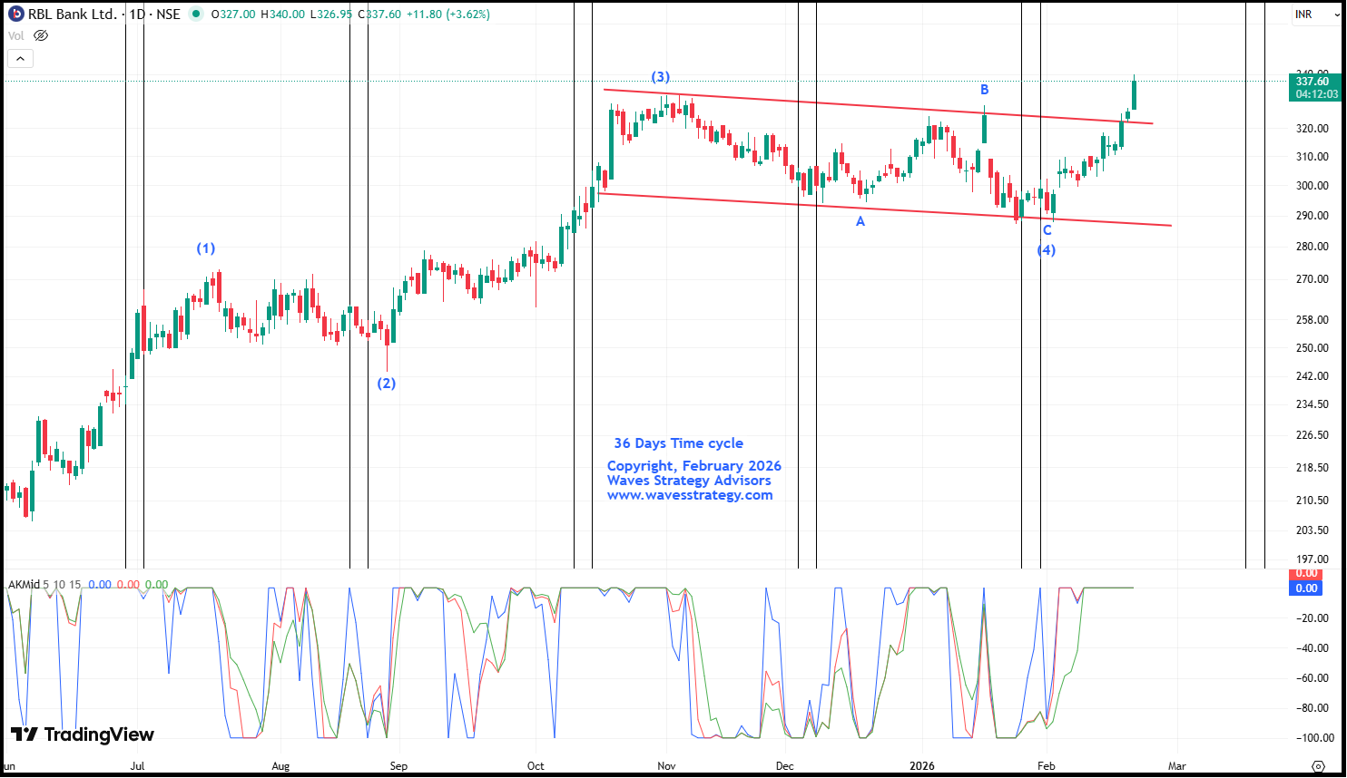The width and height of the screenshot is (1347, 778).
Task: Click the -60.00 indicator axis label
Action: click(x=1313, y=678)
